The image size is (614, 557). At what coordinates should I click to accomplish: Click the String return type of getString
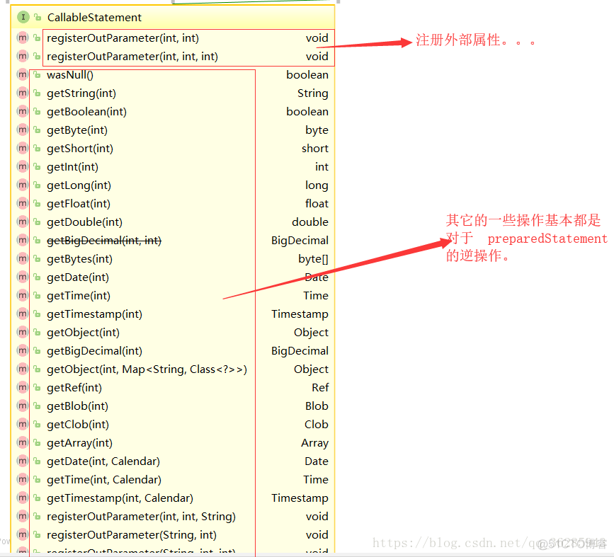[x=313, y=93]
